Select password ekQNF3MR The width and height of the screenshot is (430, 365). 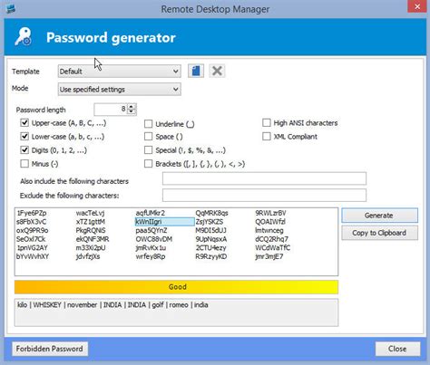[93, 239]
